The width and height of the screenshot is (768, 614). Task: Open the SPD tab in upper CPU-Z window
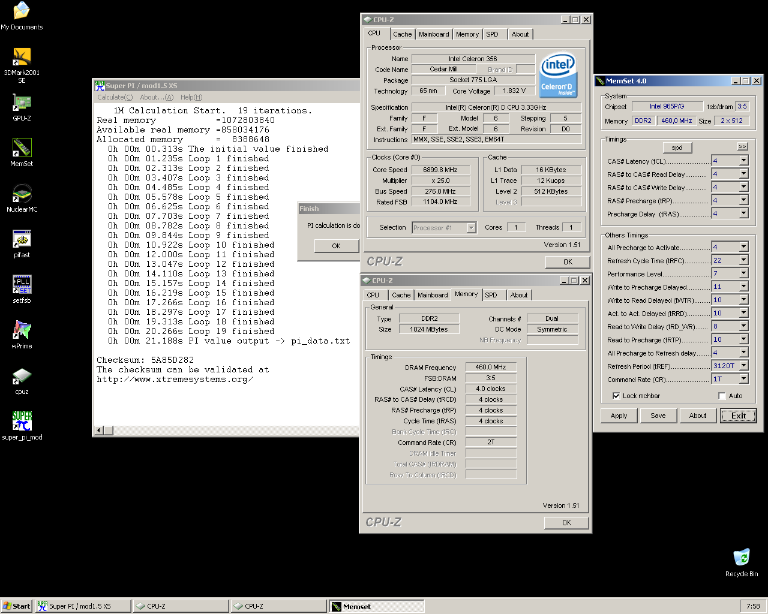[492, 34]
